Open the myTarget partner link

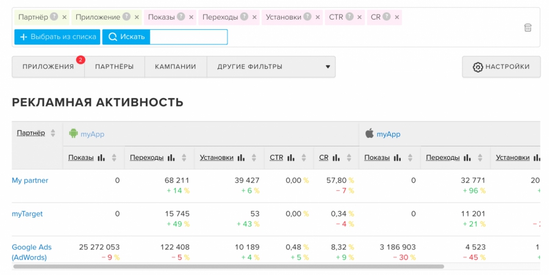[x=27, y=214]
